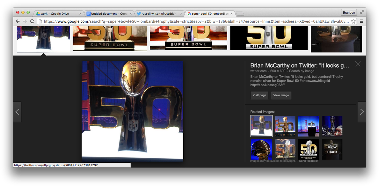Show the previous image with left arrow
Image resolution: width=379 pixels, height=186 pixels.
click(x=17, y=112)
